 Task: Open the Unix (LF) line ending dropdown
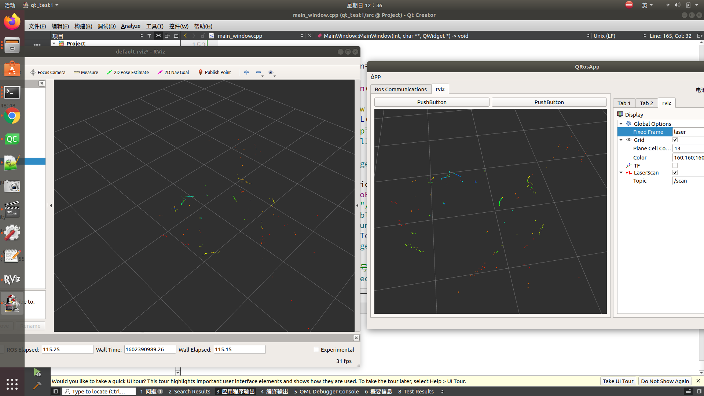pos(620,36)
